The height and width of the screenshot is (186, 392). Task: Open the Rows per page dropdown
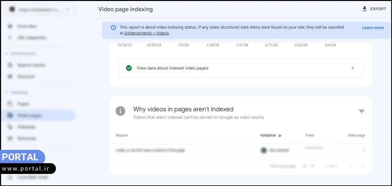point(308,166)
